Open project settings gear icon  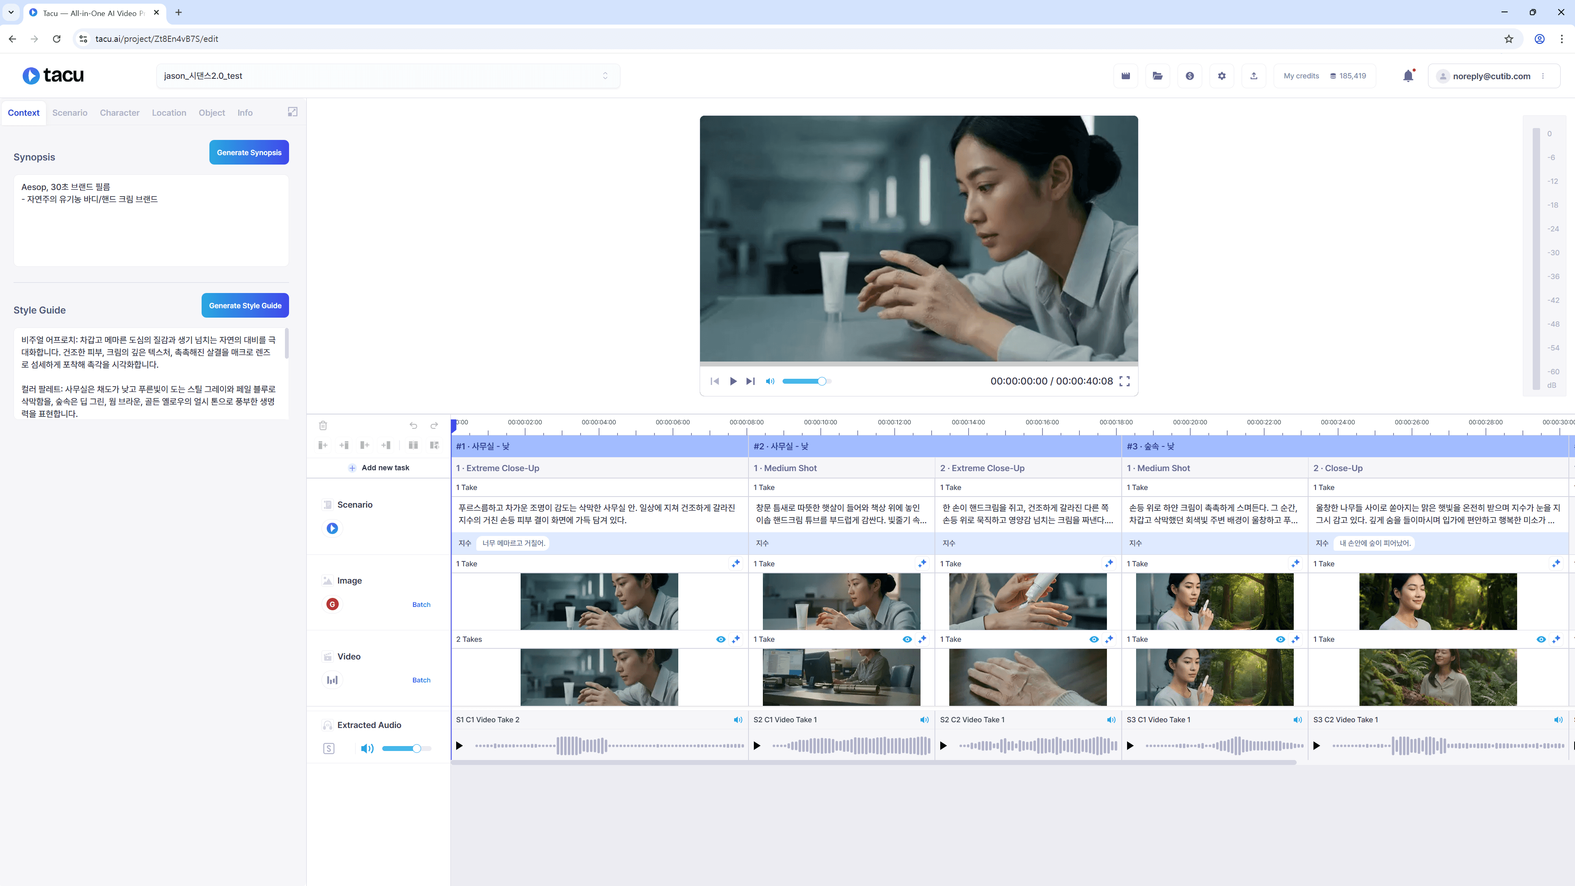pos(1221,76)
